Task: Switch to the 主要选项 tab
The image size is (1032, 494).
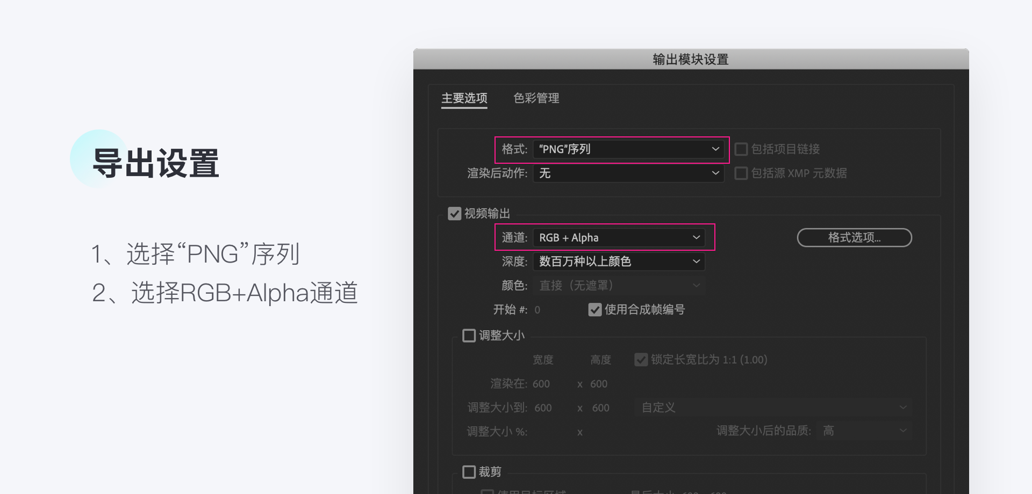Action: (x=464, y=98)
